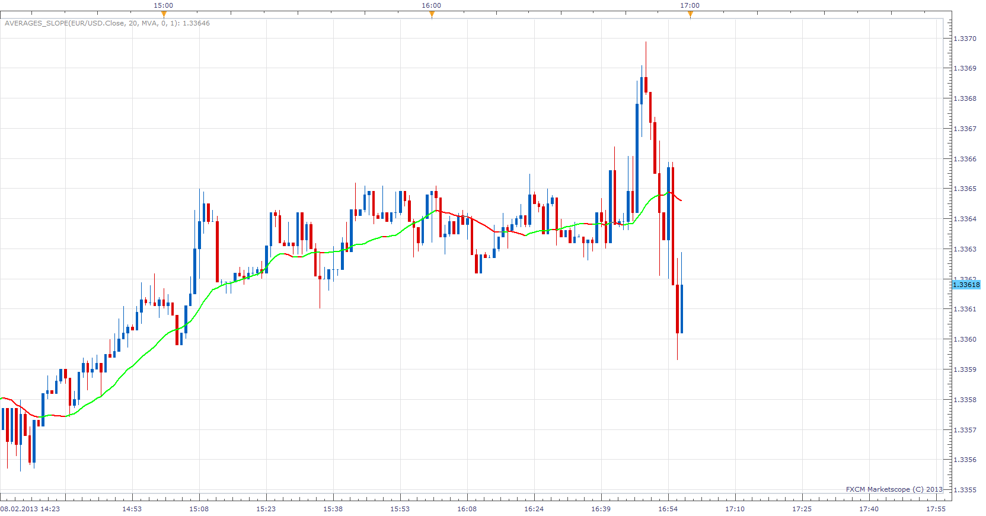Select the 16:24 time axis label

[534, 509]
